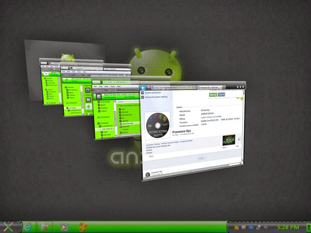Image resolution: width=311 pixels, height=233 pixels.
Task: Open the Start button on the taskbar
Action: tap(8, 227)
